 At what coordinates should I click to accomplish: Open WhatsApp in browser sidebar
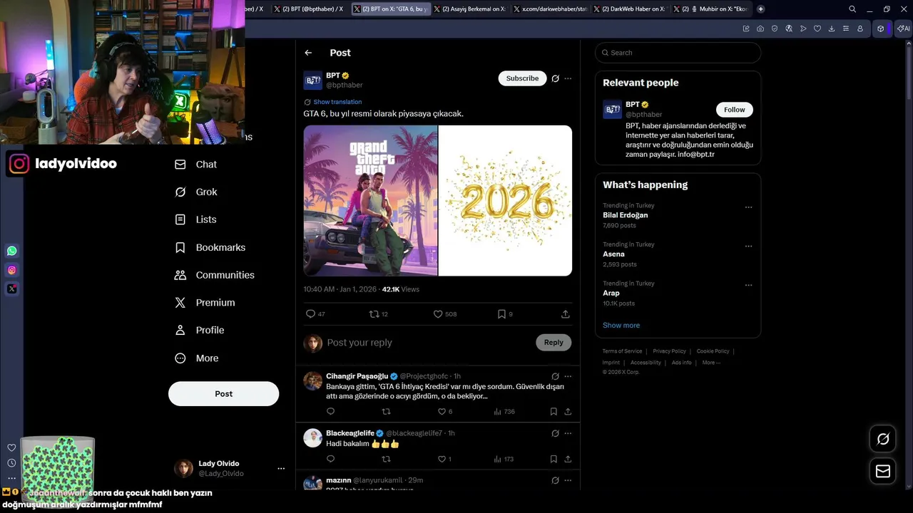point(11,251)
